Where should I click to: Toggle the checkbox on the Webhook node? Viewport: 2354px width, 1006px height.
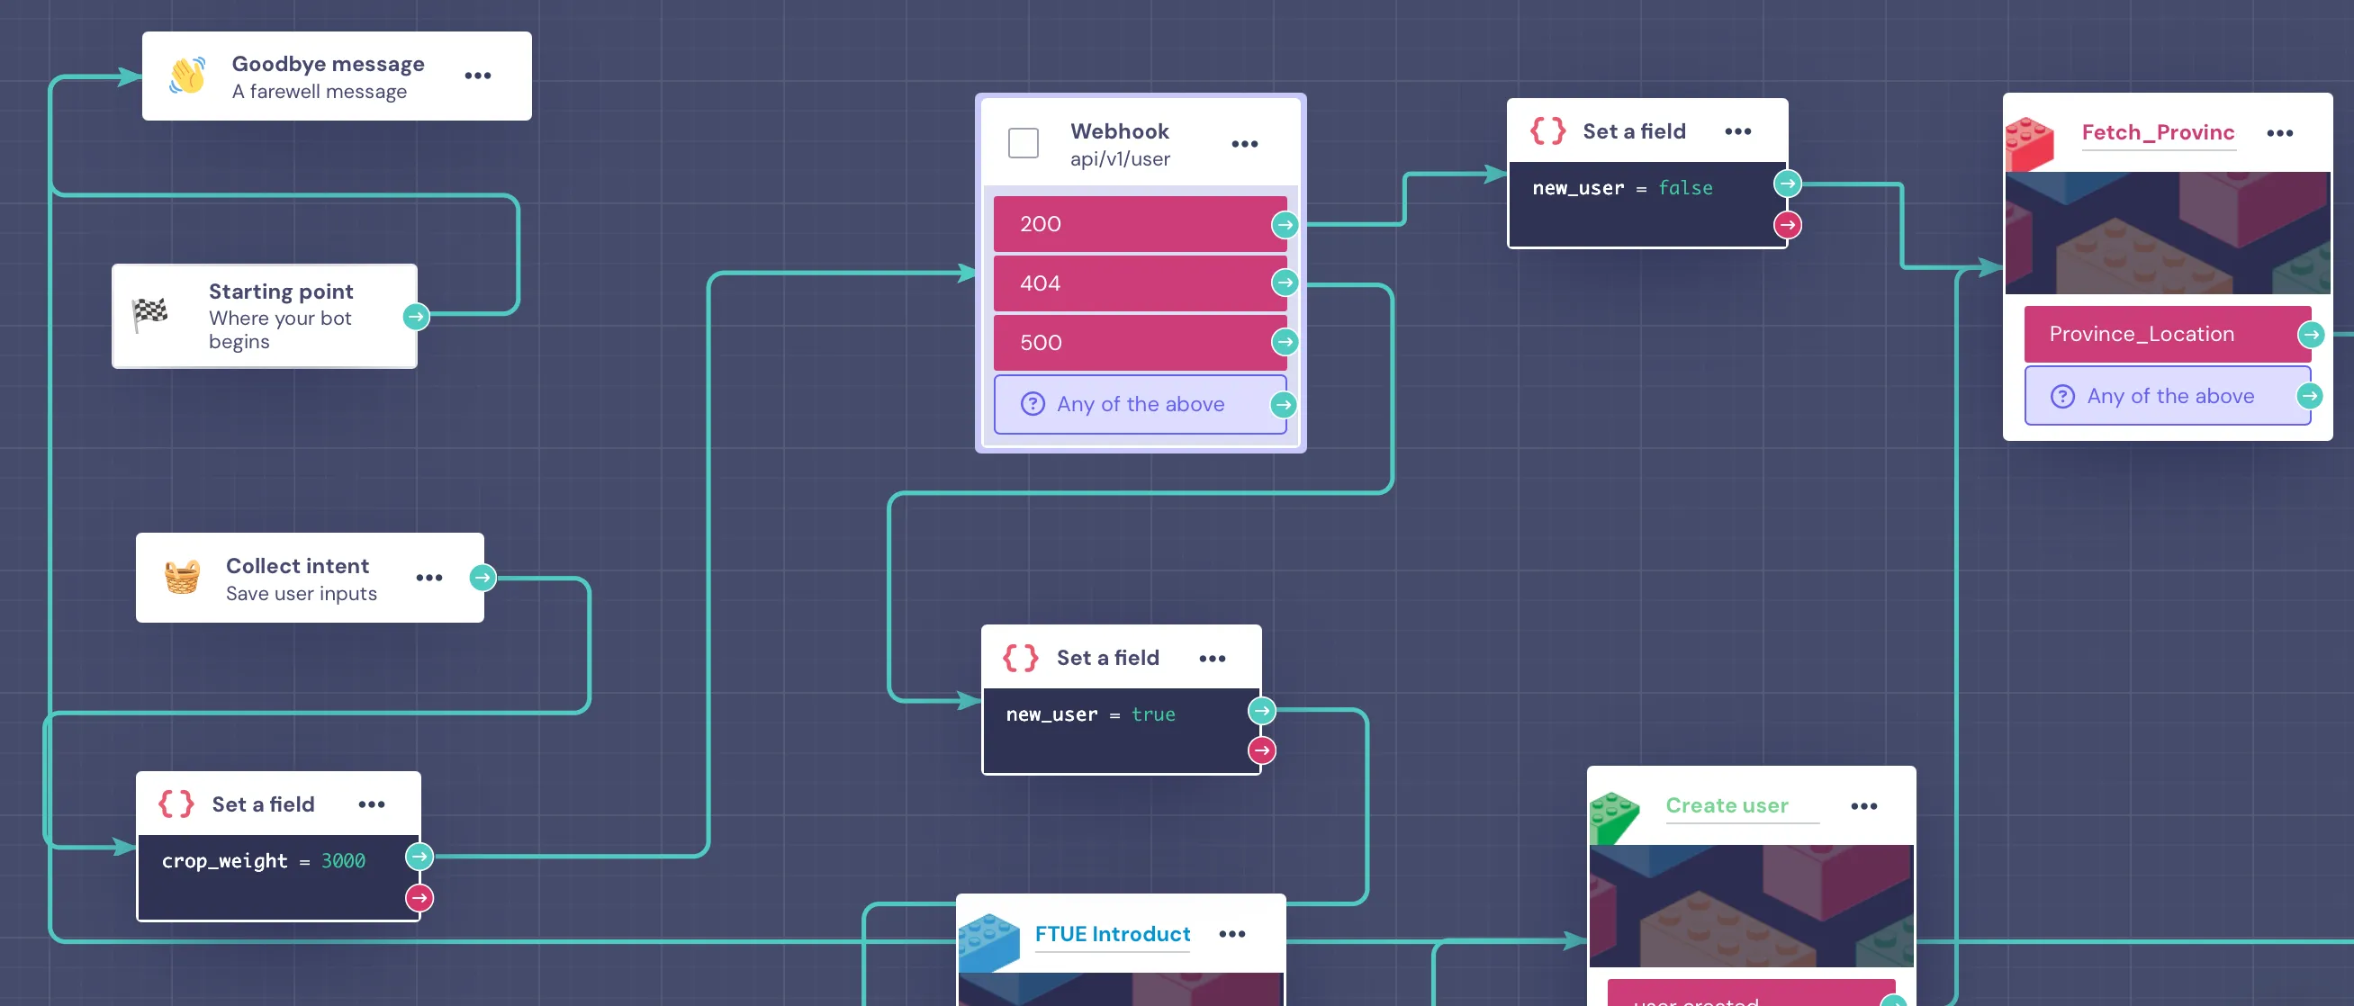pos(1023,142)
